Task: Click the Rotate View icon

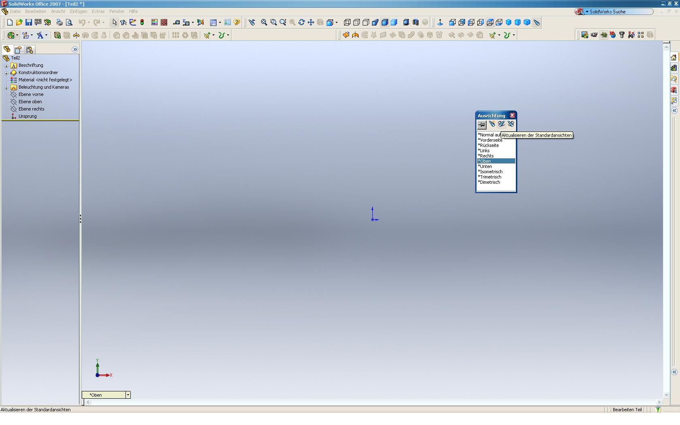Action: tap(302, 23)
